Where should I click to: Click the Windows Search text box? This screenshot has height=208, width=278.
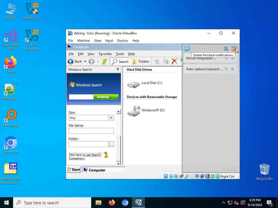pyautogui.click(x=81, y=97)
